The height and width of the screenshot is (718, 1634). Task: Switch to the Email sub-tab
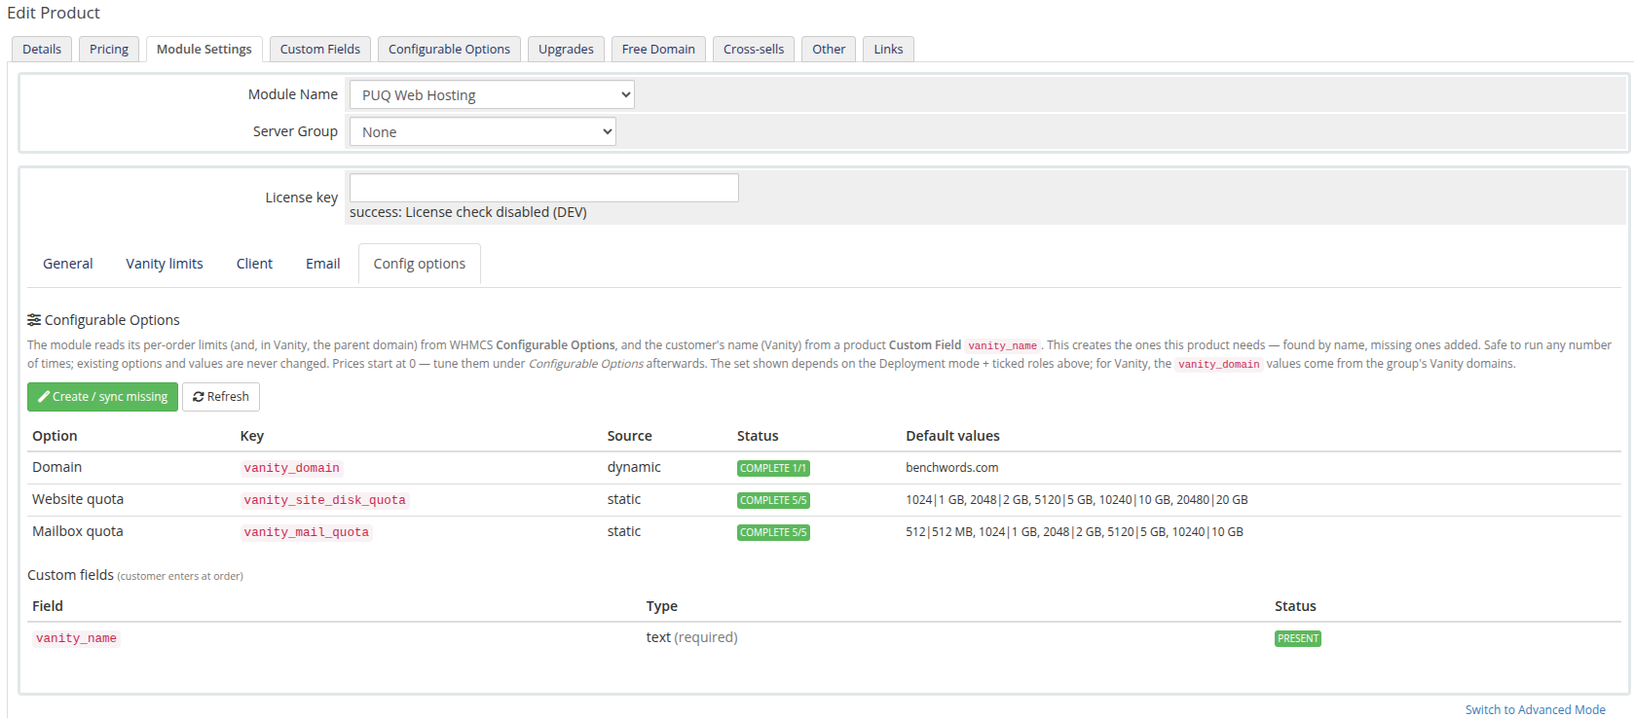(323, 264)
